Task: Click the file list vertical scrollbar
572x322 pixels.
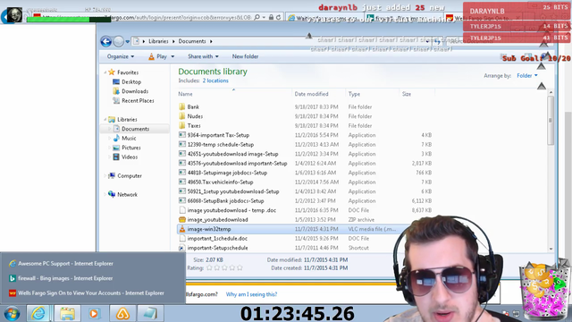Action: coord(551,121)
